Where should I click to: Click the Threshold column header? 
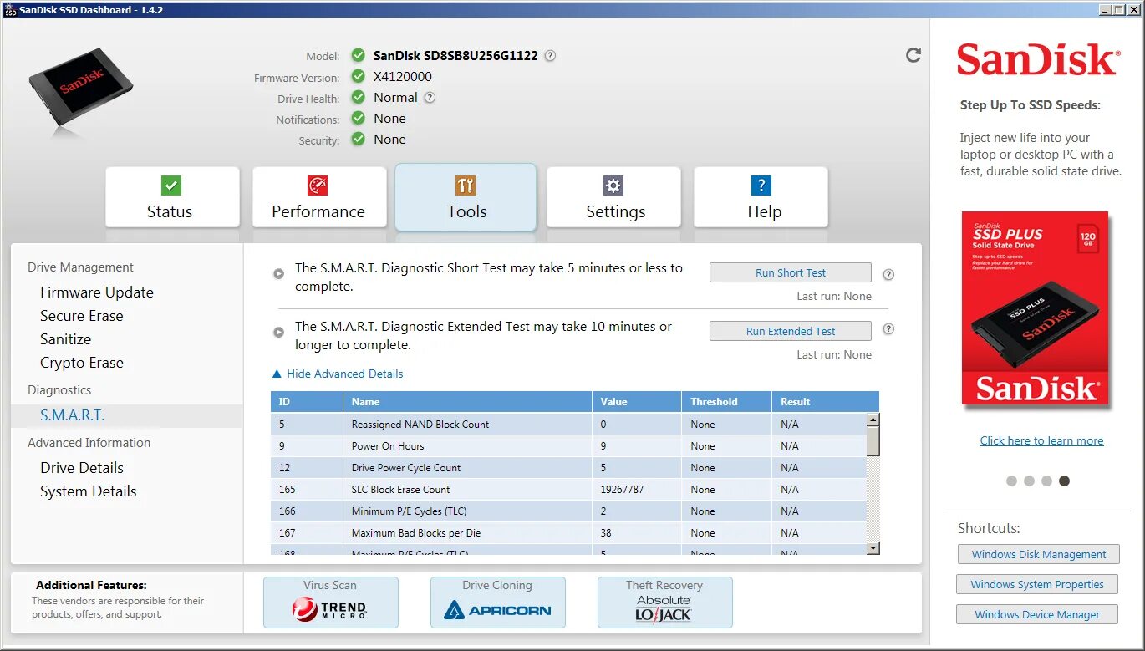click(726, 402)
